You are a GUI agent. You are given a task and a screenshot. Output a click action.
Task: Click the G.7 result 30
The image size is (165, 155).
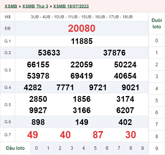point(131,135)
